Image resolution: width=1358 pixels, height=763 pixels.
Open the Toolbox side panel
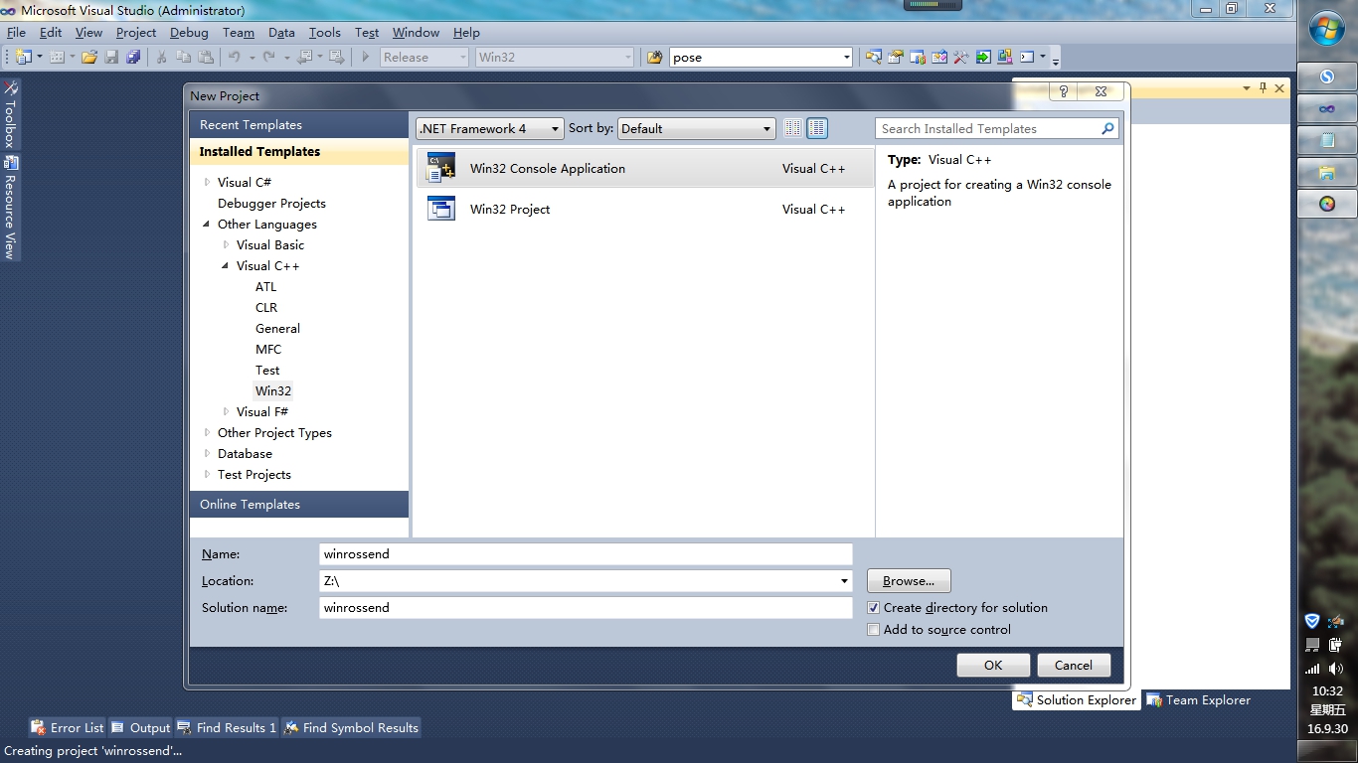(x=11, y=114)
